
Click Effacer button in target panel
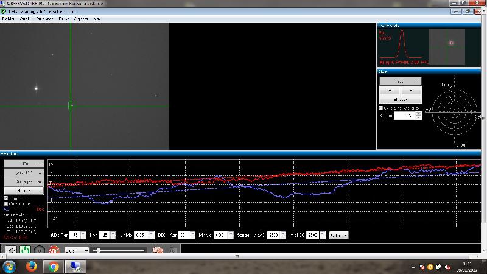[x=401, y=100]
